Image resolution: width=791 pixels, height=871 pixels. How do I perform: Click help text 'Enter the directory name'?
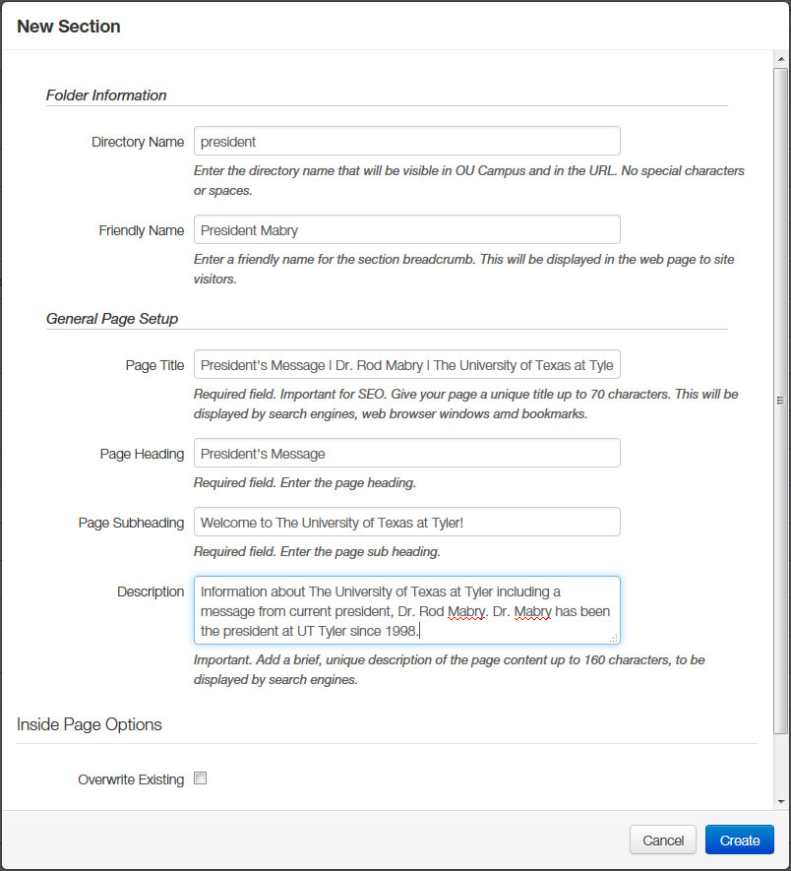[469, 180]
